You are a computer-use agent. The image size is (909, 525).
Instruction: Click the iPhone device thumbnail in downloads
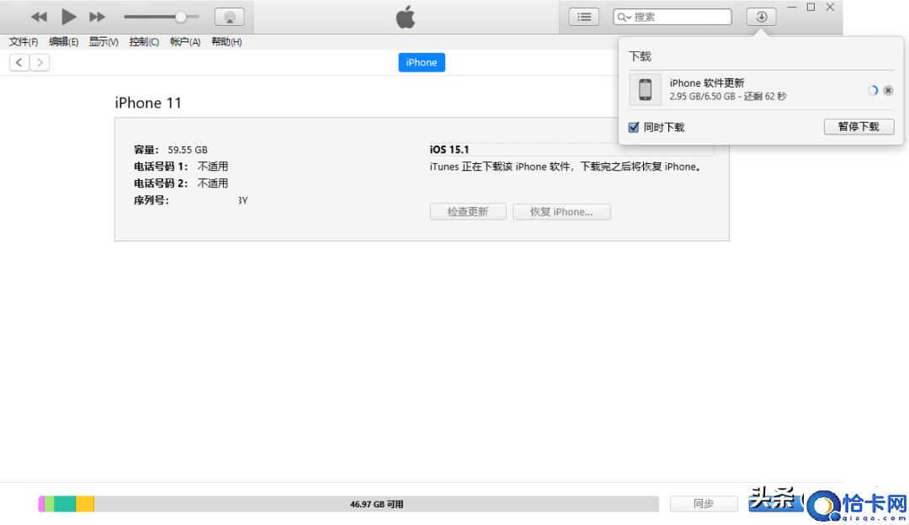(645, 89)
